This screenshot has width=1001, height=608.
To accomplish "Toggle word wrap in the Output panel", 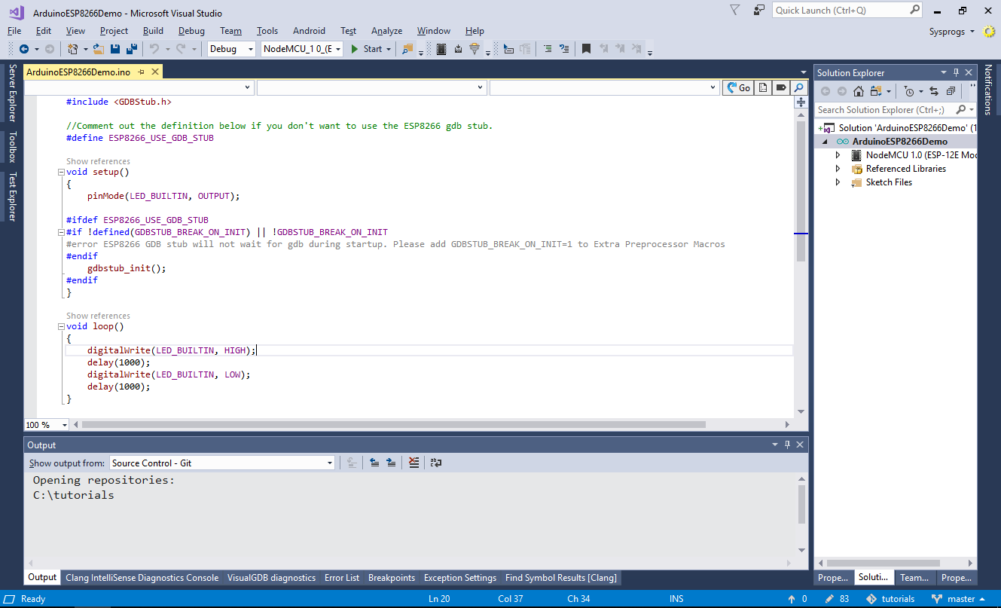I will 436,463.
